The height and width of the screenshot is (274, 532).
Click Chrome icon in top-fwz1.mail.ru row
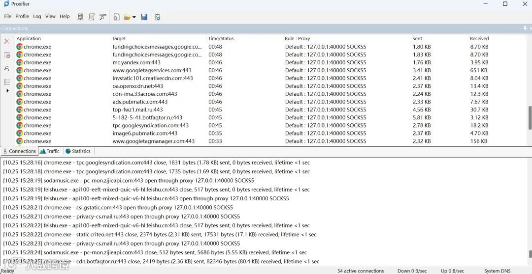[20, 110]
